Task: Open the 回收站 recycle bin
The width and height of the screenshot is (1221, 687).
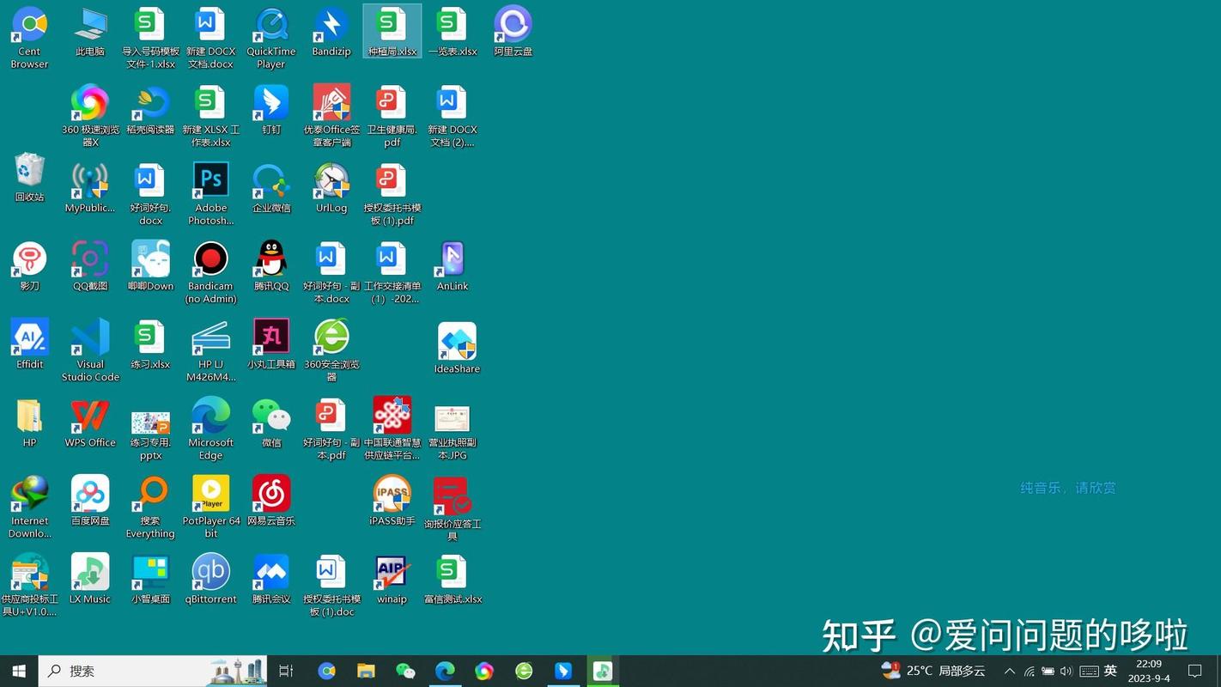Action: click(29, 170)
